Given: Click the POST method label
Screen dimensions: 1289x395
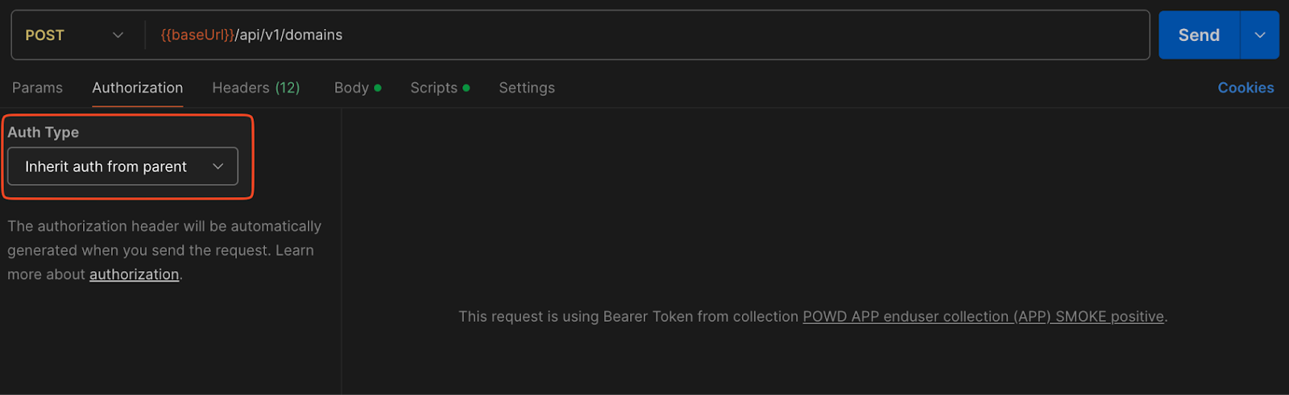Looking at the screenshot, I should point(44,35).
